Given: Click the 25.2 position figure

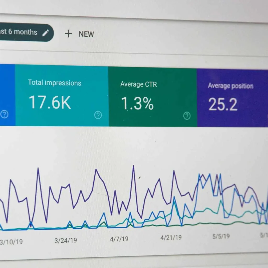Looking at the screenshot, I should (x=222, y=105).
